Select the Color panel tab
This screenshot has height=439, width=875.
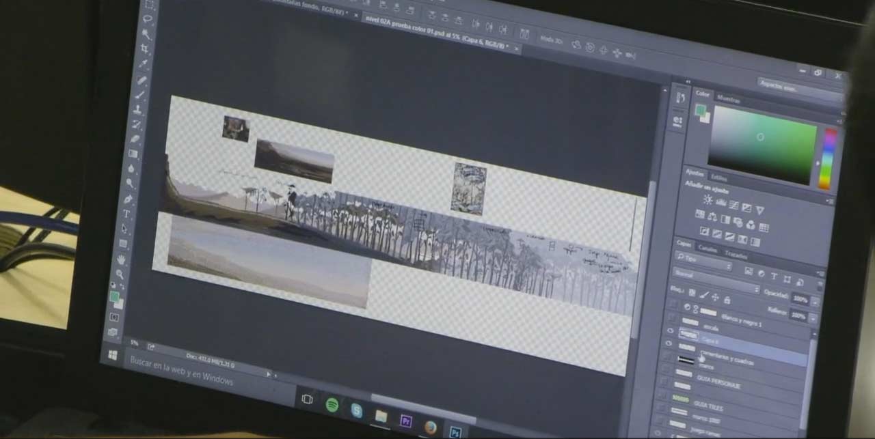click(703, 94)
